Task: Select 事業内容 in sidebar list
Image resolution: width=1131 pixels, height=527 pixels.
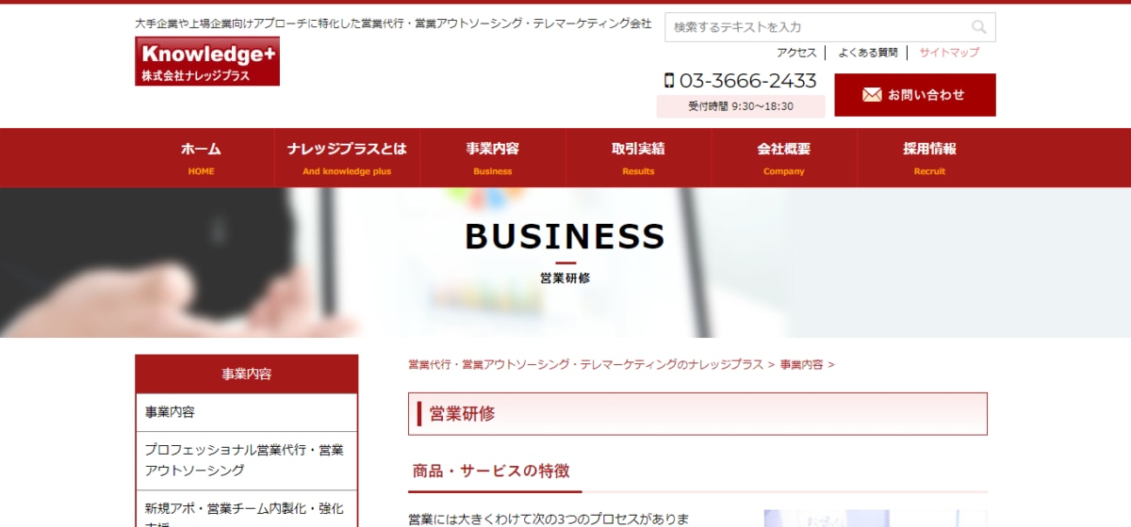Action: pyautogui.click(x=246, y=412)
